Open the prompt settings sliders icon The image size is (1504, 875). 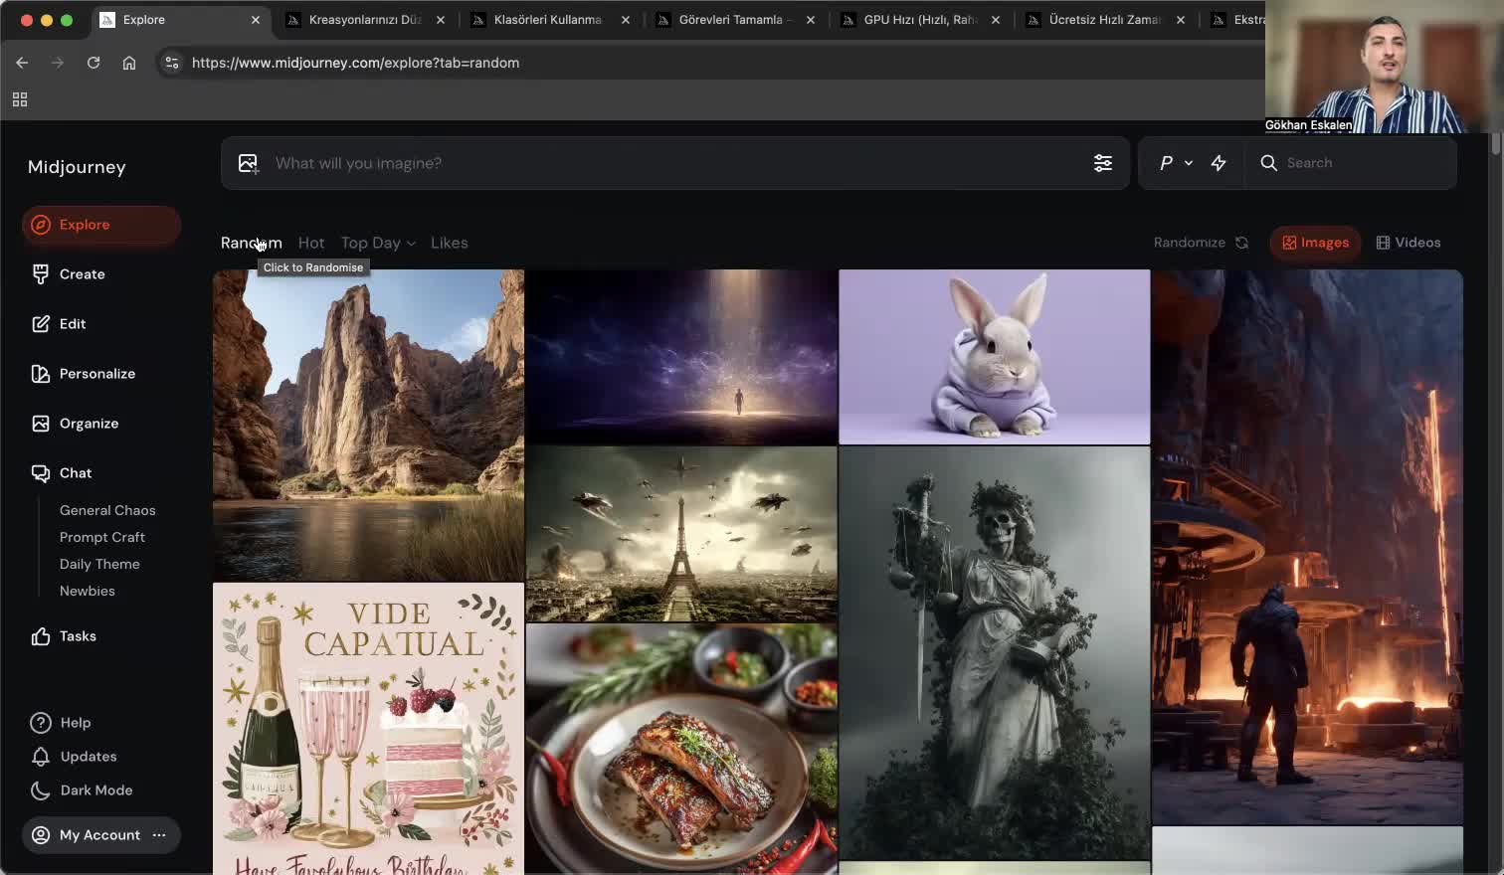click(x=1103, y=163)
